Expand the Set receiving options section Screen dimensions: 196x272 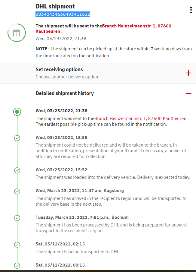pos(59,70)
